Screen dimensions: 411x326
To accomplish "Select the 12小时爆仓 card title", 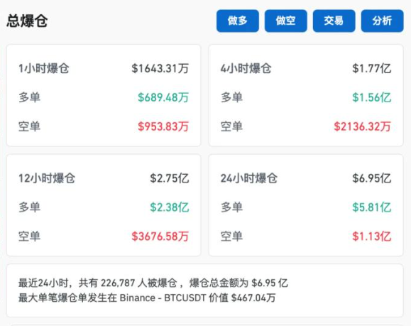I will click(47, 178).
